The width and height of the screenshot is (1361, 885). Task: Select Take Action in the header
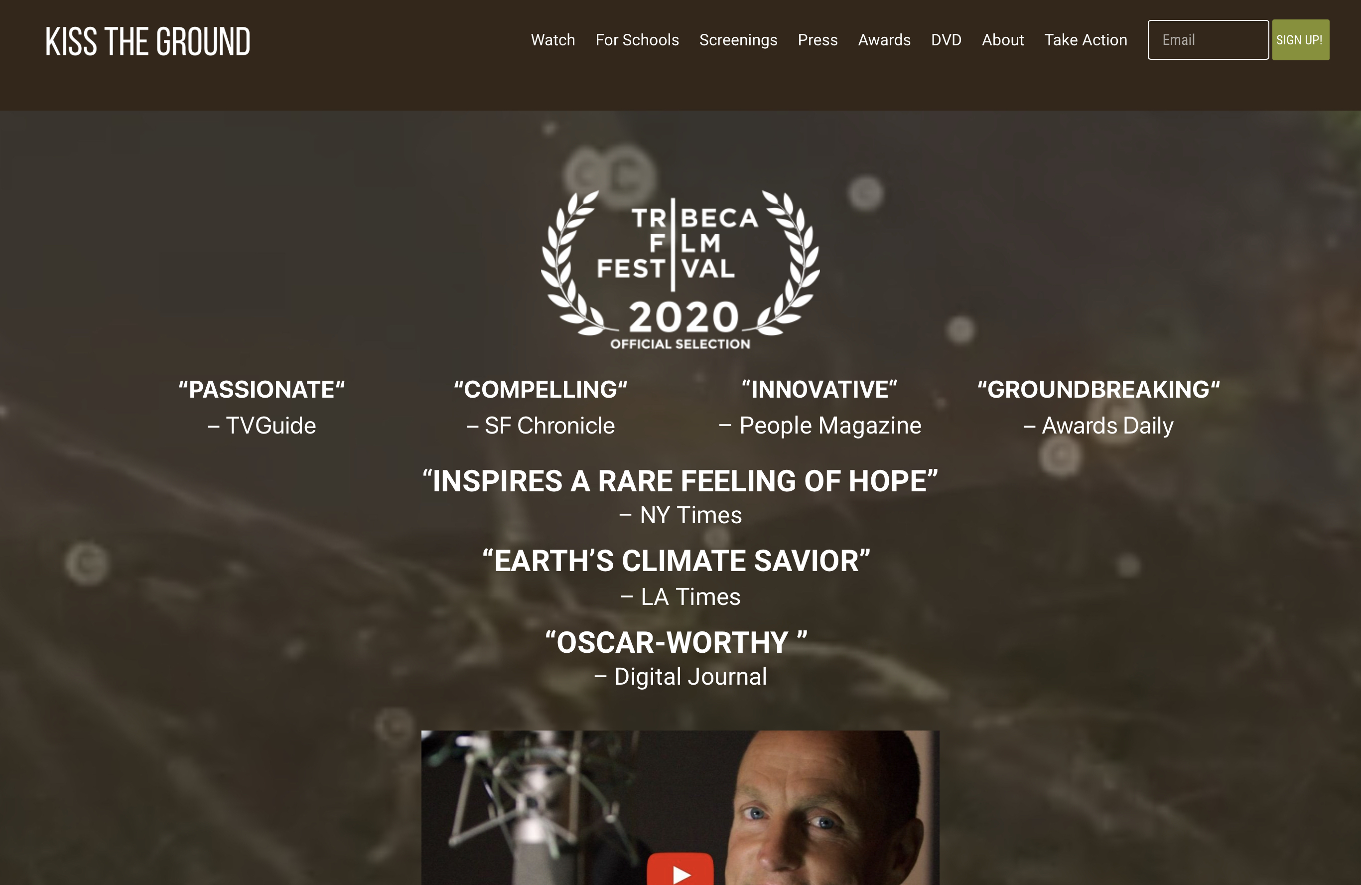point(1086,40)
